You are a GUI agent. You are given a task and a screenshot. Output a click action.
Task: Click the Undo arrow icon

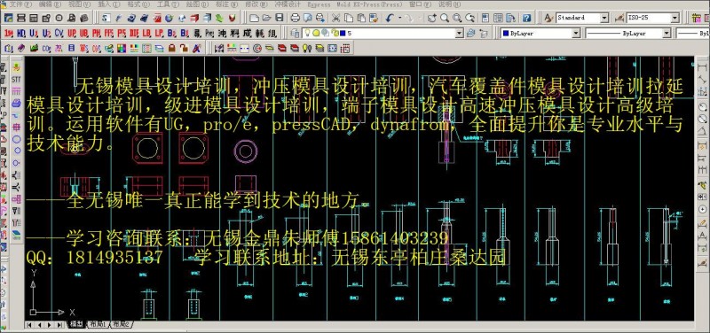pos(390,18)
